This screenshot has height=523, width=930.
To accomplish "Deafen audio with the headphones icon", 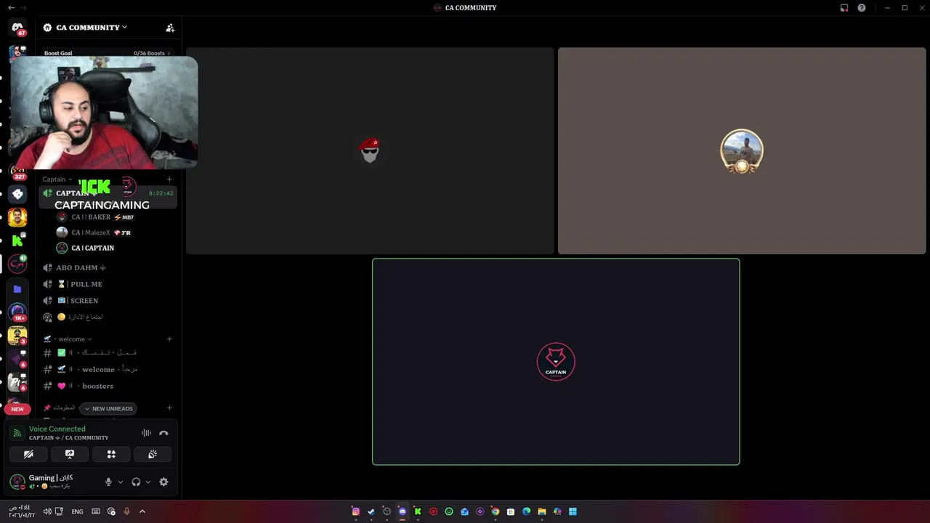I will click(x=136, y=482).
